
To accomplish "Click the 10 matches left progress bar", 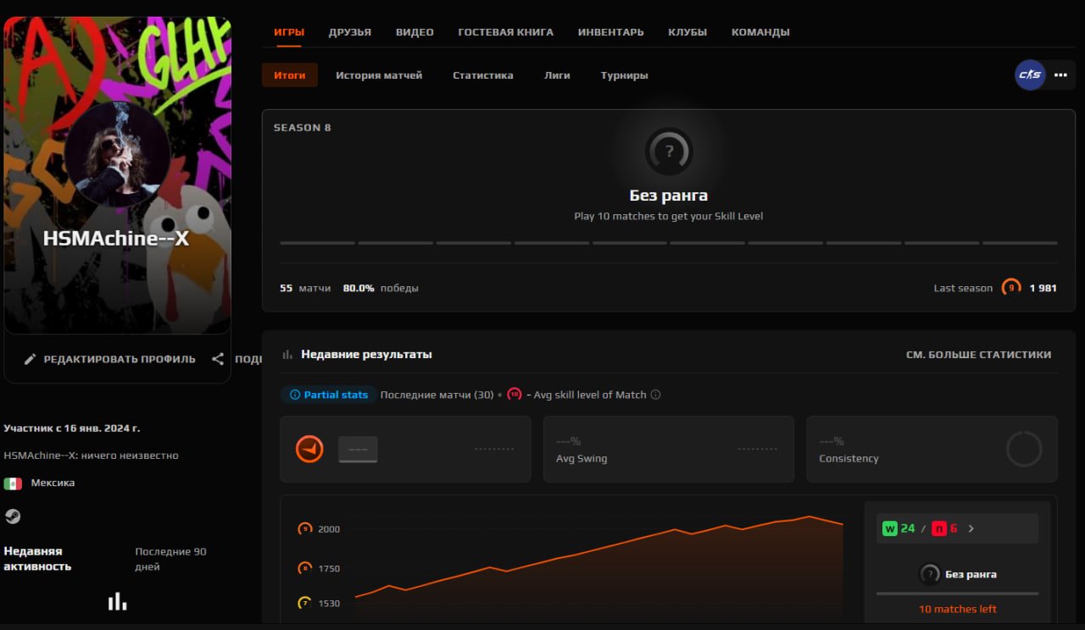I will coord(957,594).
